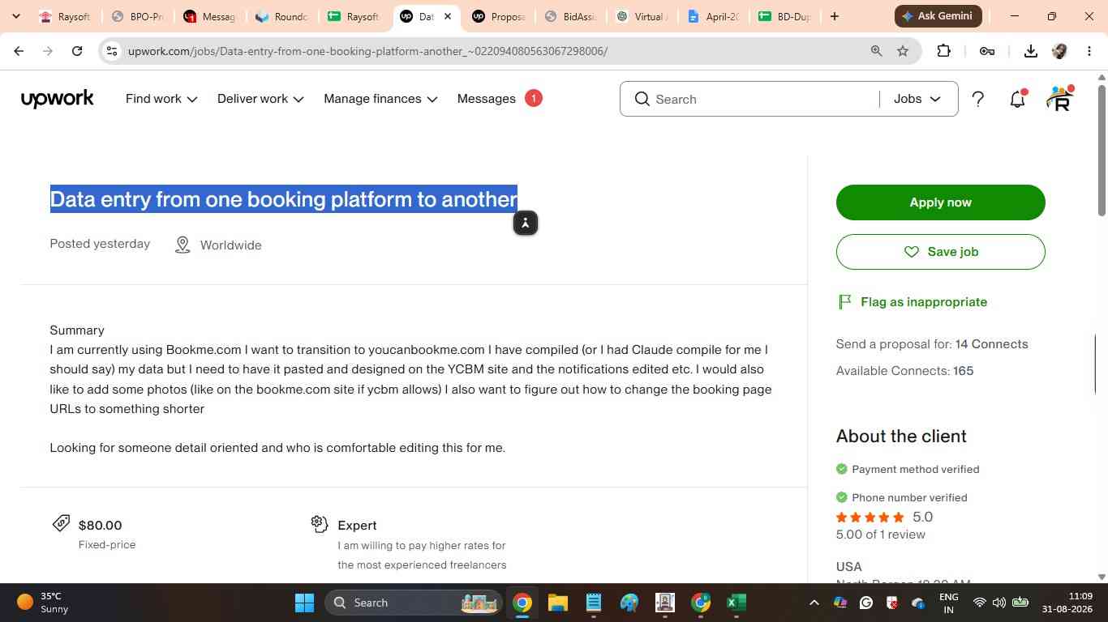The height and width of the screenshot is (622, 1108).
Task: Open the Upwork notifications bell
Action: pos(1017,99)
